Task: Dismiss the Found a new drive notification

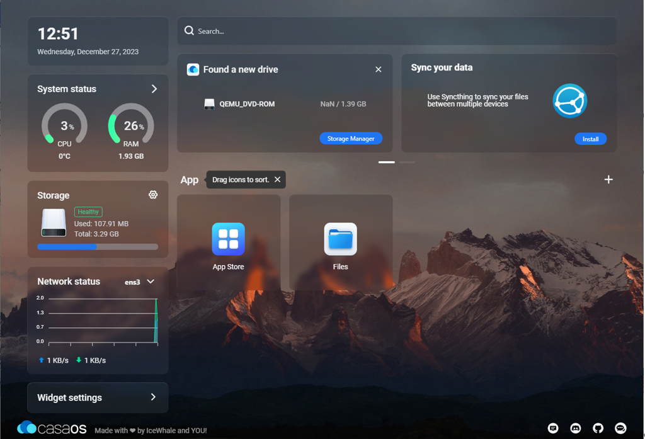Action: [x=378, y=69]
